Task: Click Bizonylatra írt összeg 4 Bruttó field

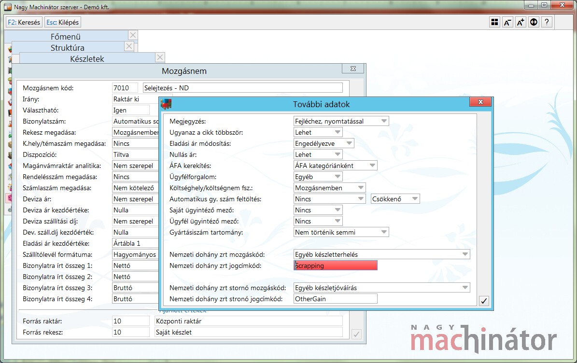Action: 135,299
